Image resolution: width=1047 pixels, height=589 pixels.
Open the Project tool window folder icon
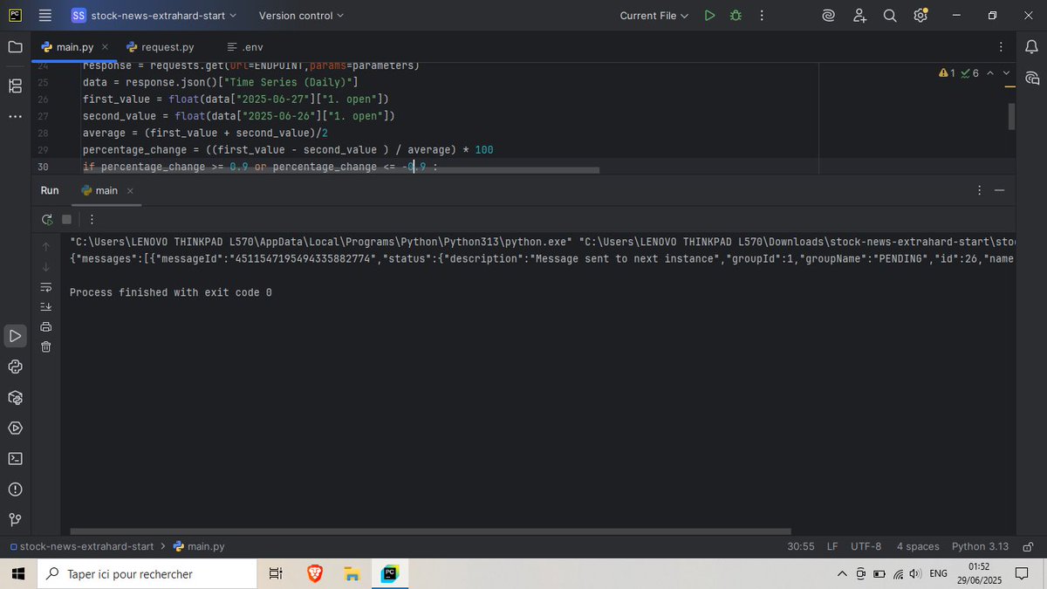(15, 47)
